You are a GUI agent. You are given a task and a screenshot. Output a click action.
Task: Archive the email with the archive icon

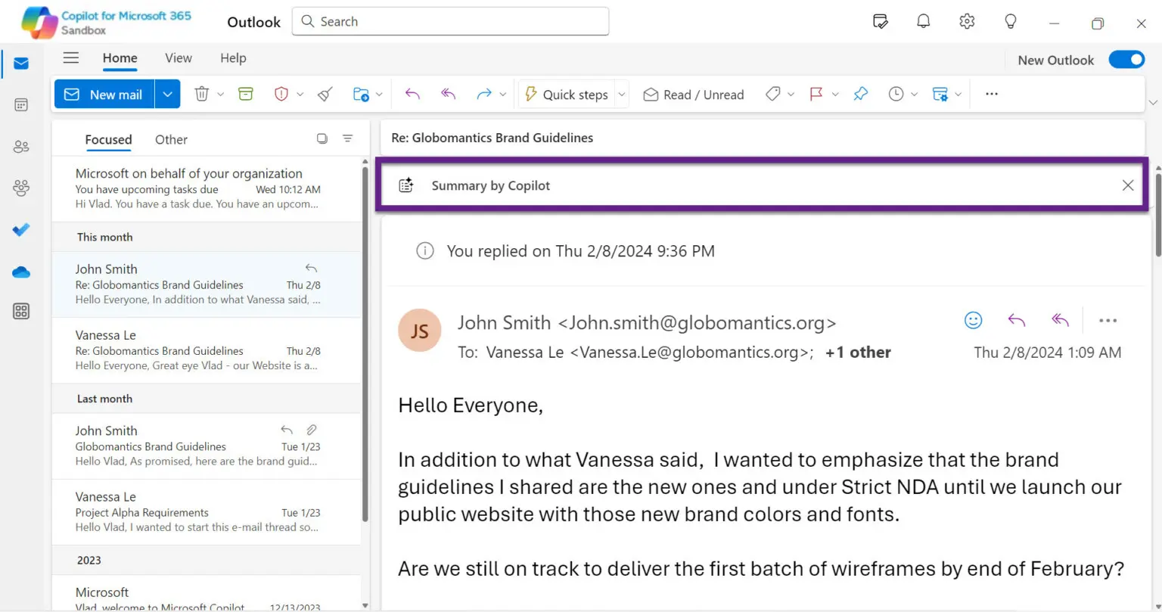tap(245, 94)
